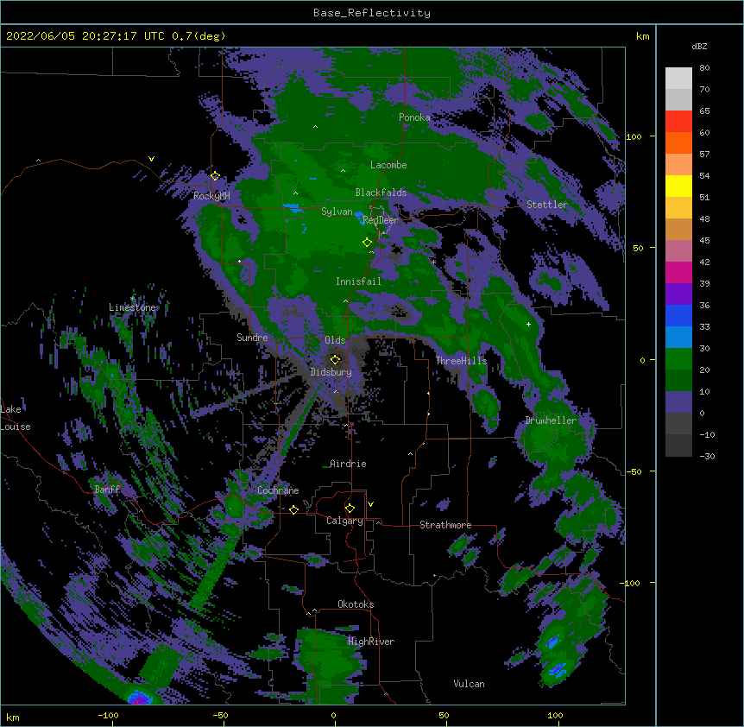Click the -100 tick label on vertical axis
Viewport: 744px width, 727px height.
coord(631,583)
